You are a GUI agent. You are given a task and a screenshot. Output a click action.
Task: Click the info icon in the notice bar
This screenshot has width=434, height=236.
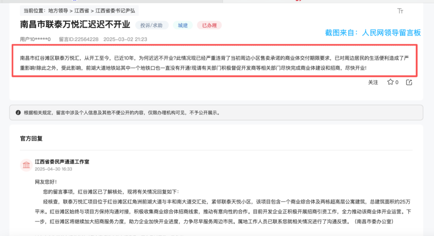point(18,113)
